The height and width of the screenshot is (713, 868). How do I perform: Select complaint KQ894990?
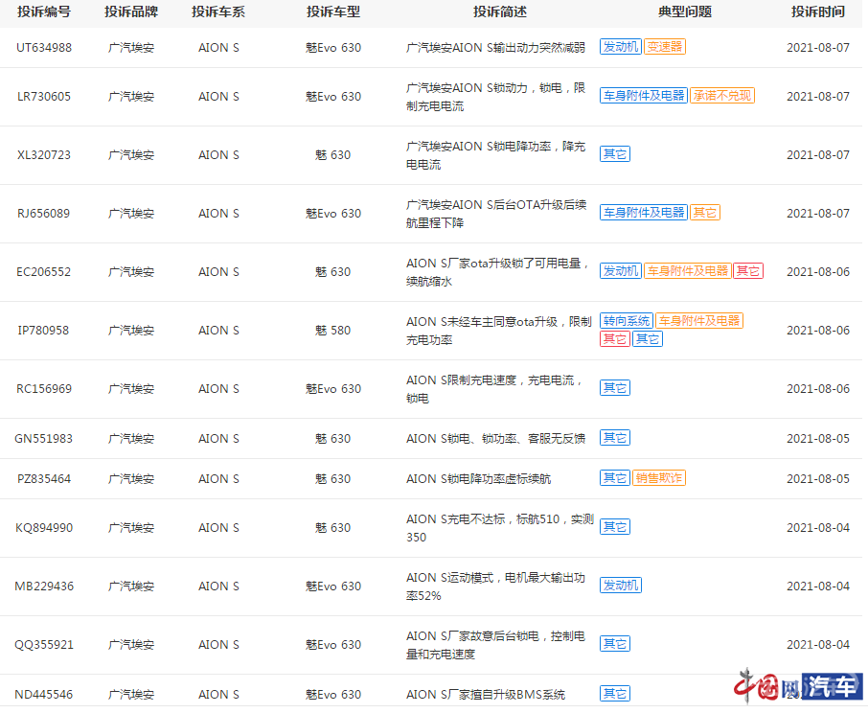point(44,528)
